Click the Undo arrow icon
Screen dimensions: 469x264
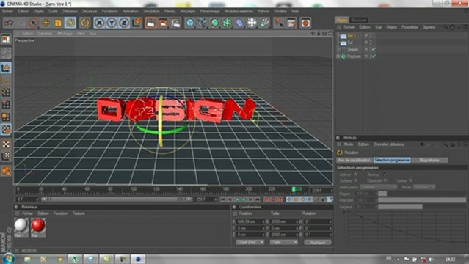[x=9, y=23]
